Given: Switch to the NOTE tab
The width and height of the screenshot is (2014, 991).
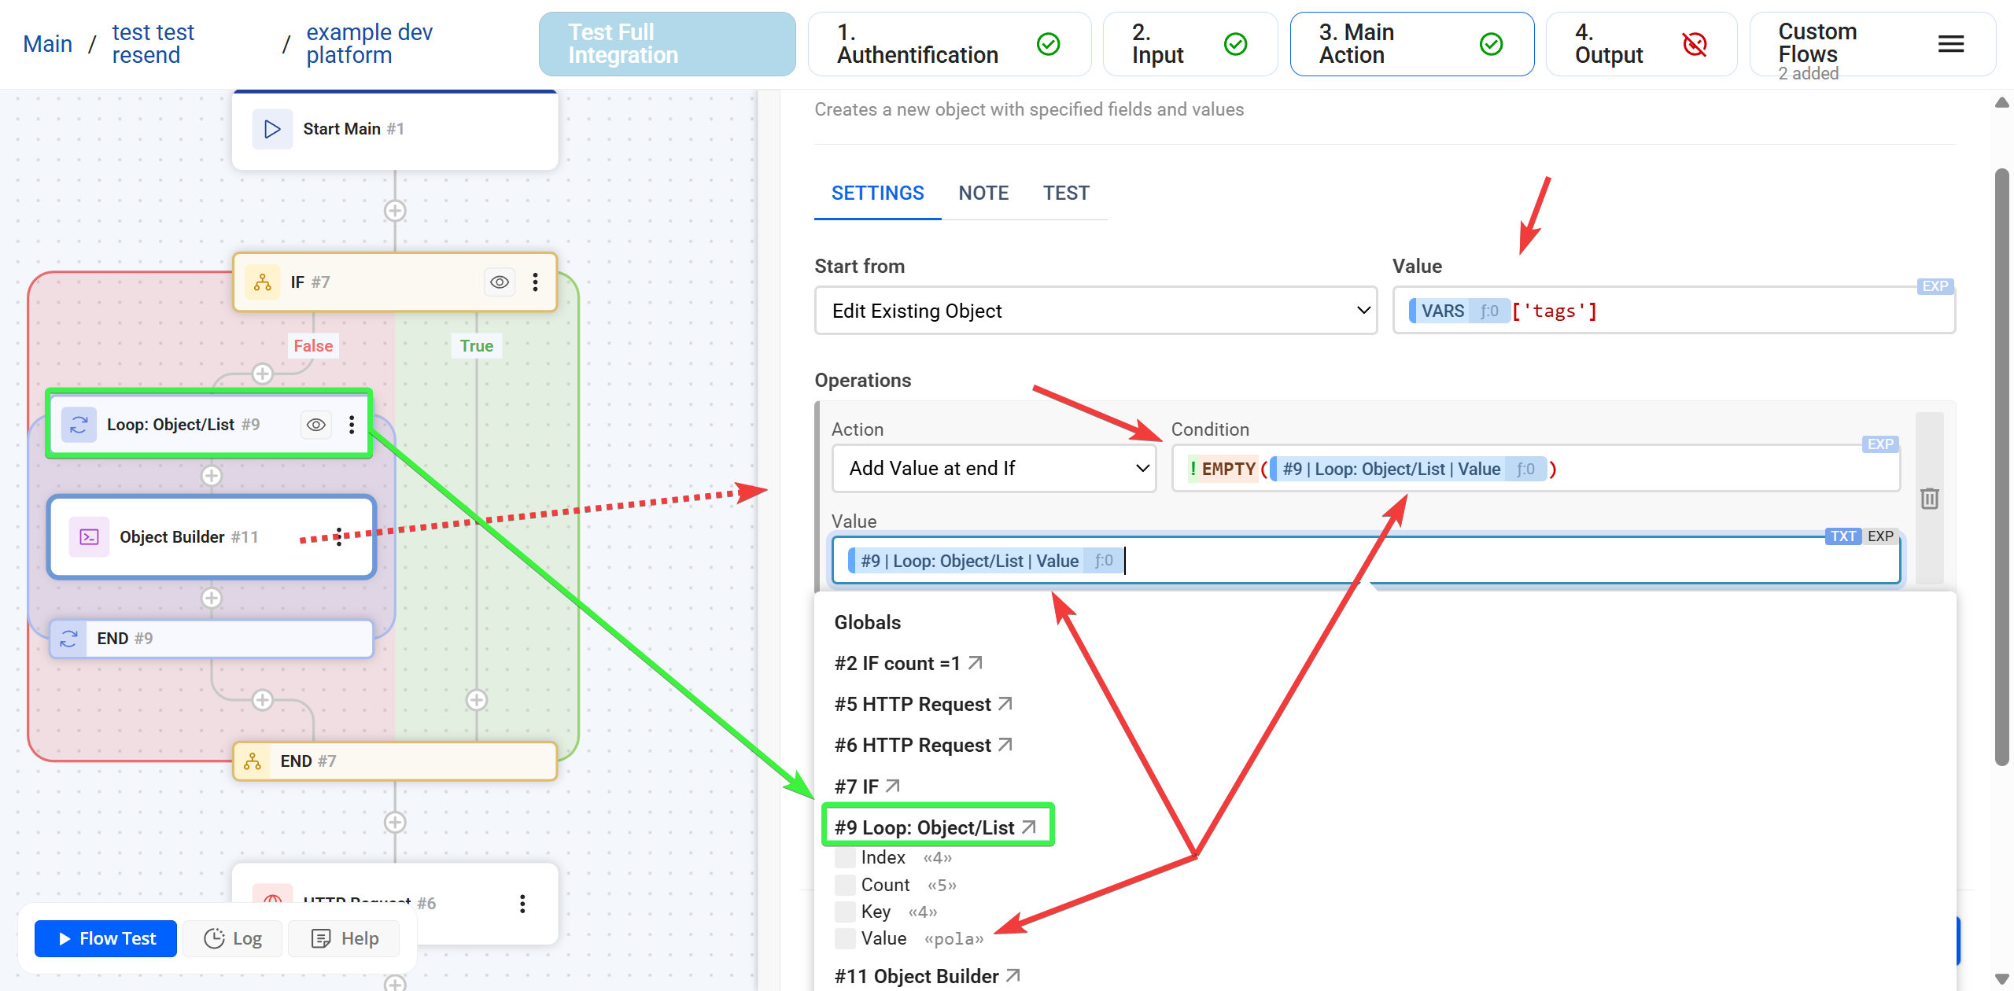Looking at the screenshot, I should (983, 193).
